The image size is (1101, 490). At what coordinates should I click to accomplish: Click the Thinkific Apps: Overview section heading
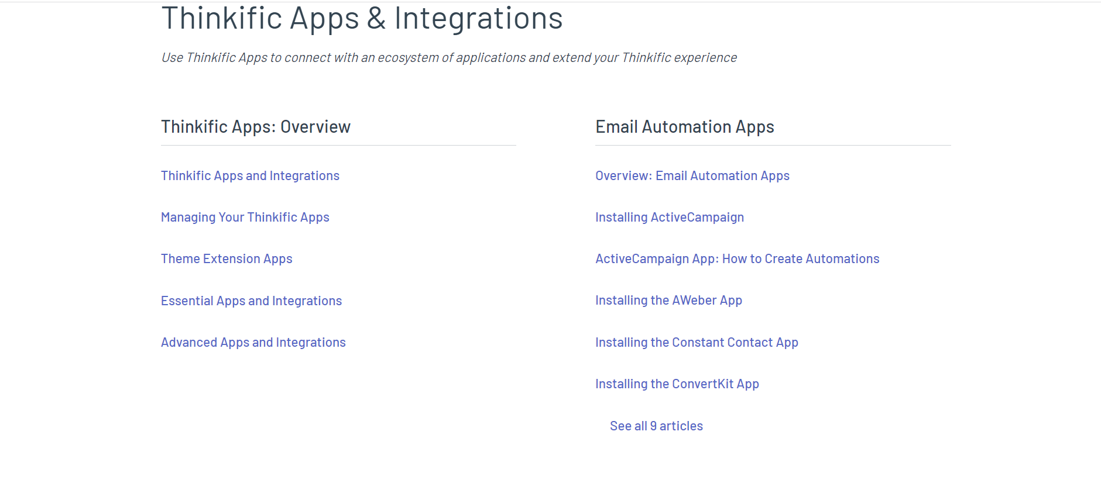pos(256,127)
